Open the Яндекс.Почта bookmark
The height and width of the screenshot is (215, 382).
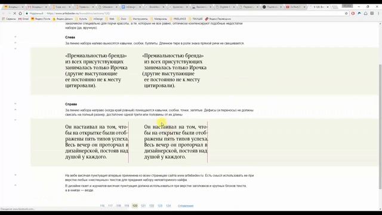[x=41, y=19]
